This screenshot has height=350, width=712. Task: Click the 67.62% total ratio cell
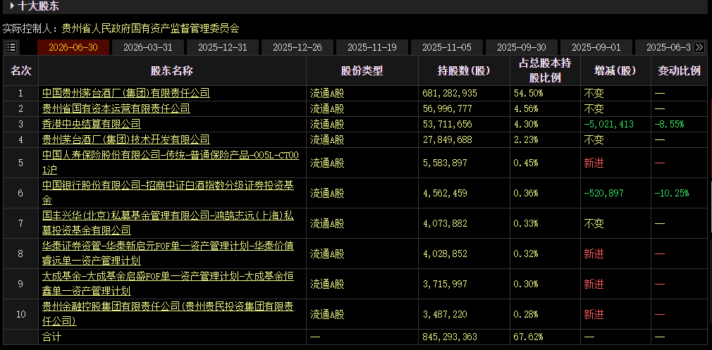pos(528,337)
